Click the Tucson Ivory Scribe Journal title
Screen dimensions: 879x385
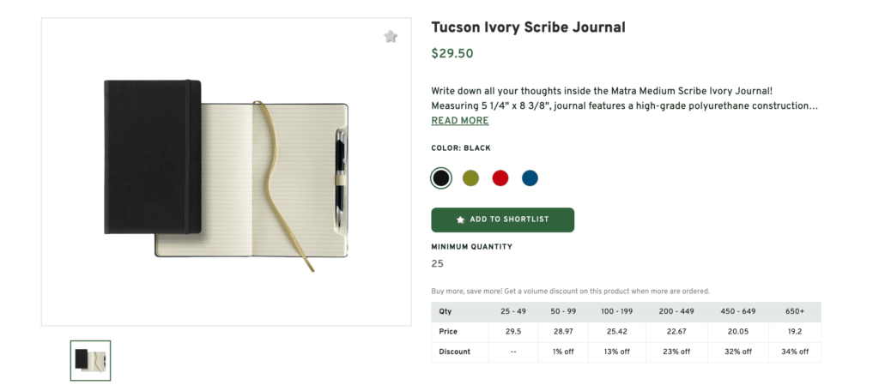528,27
